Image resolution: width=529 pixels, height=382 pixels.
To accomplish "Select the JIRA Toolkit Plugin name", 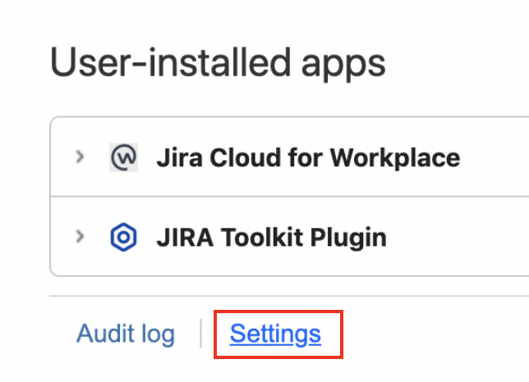I will click(x=272, y=238).
